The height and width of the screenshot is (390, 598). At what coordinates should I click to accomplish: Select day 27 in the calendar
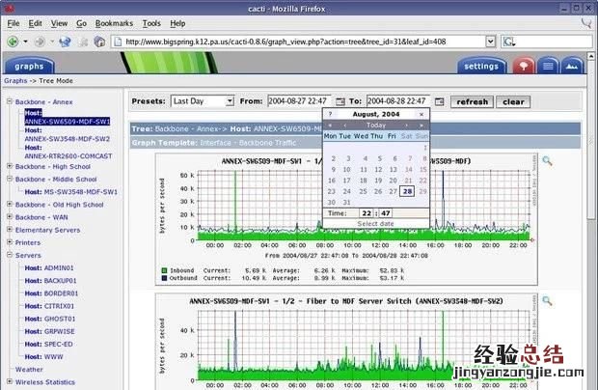pyautogui.click(x=393, y=191)
